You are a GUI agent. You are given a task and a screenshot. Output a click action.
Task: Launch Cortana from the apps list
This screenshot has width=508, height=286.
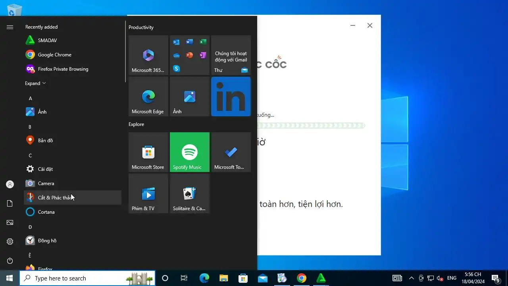(x=73, y=212)
